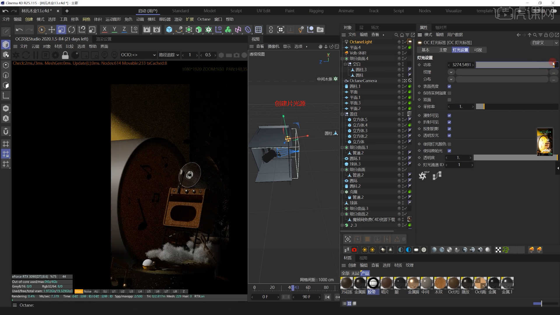Image resolution: width=560 pixels, height=315 pixels.
Task: Click the red Octane camera icon
Action: pos(354,250)
